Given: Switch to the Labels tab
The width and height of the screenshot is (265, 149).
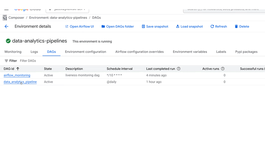Looking at the screenshot, I should [x=221, y=52].
